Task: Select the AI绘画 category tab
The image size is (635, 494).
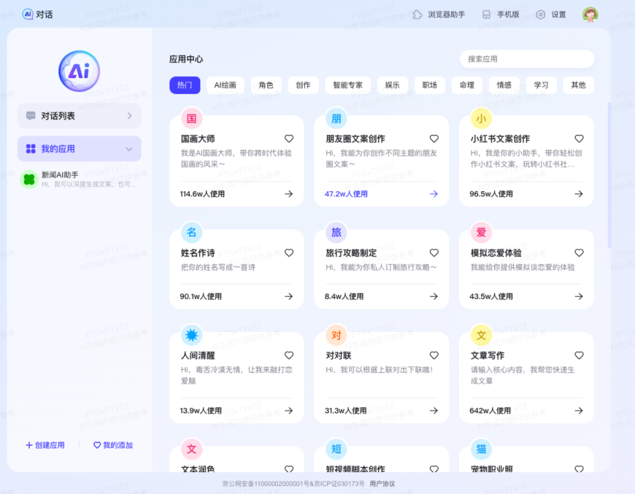Action: (225, 85)
